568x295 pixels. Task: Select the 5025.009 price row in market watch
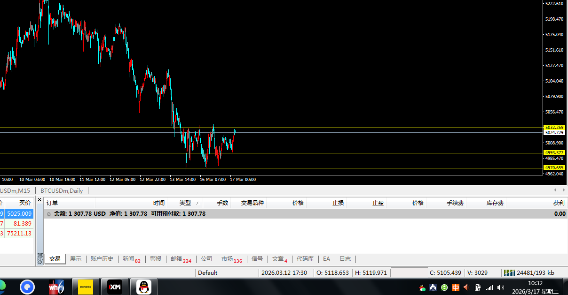19,213
